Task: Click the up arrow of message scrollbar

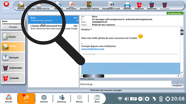Action: pyautogui.click(x=182, y=28)
